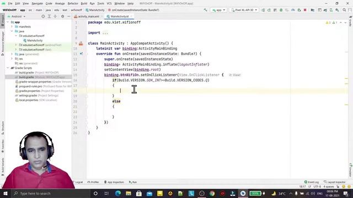Click the override gutter icon beside onCreate
The height and width of the screenshot is (198, 353).
(81, 54)
